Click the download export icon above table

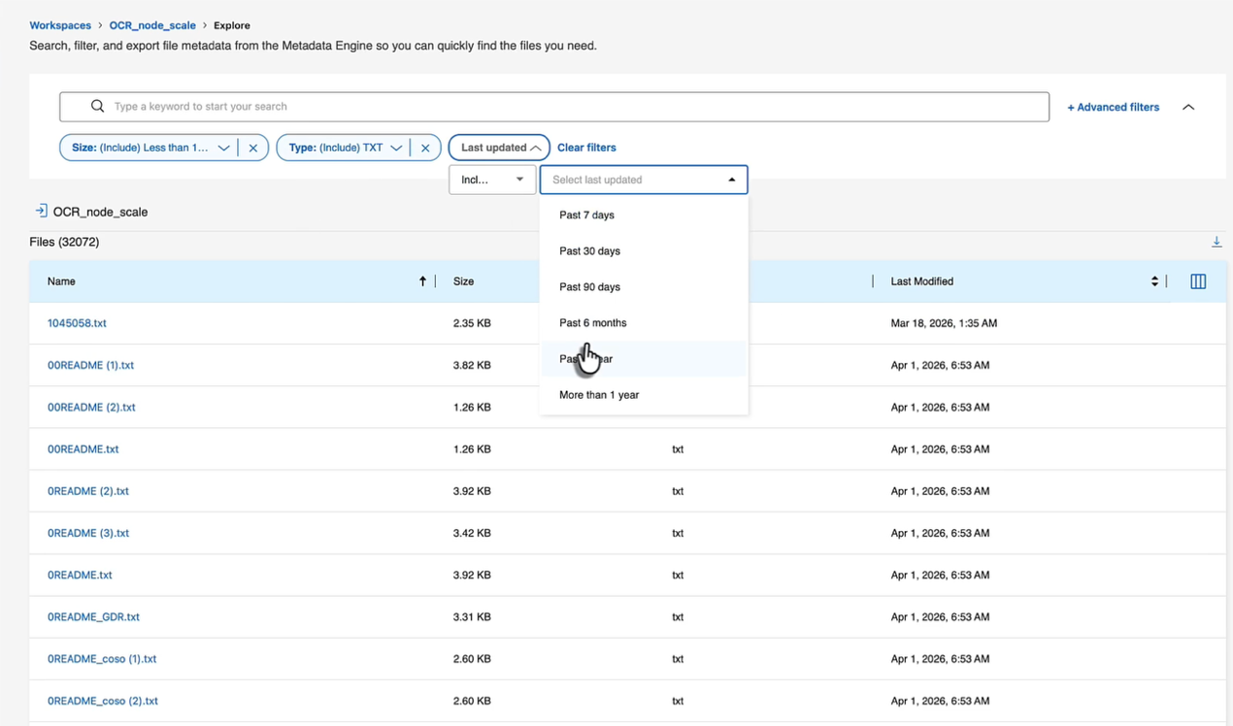tap(1216, 242)
